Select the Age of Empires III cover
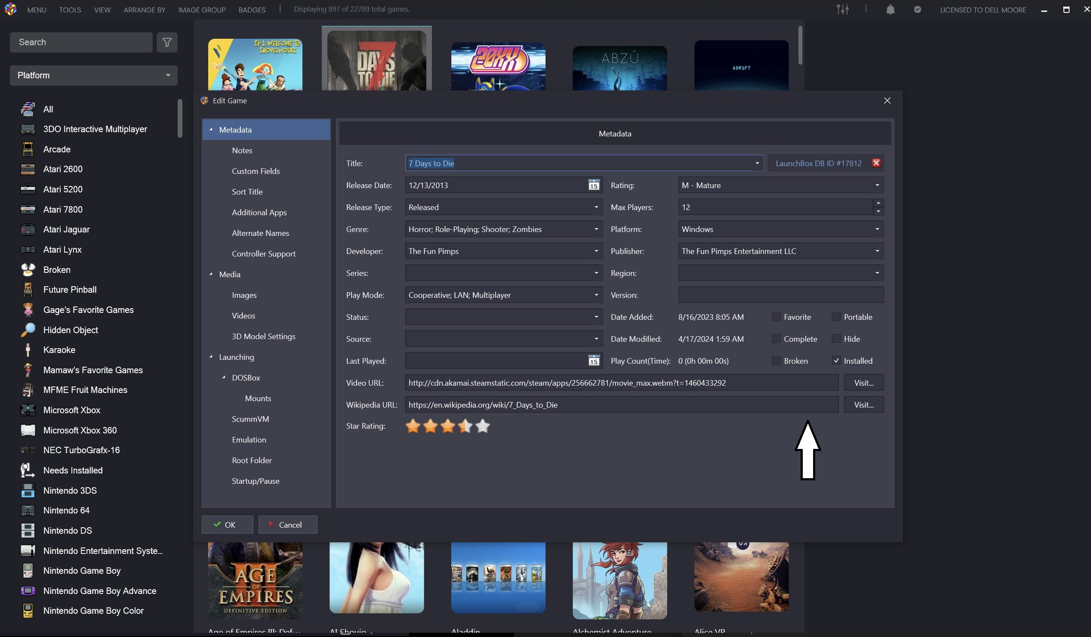The image size is (1091, 637). (x=255, y=580)
